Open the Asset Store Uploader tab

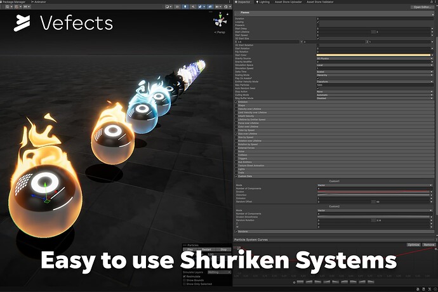[x=288, y=2]
